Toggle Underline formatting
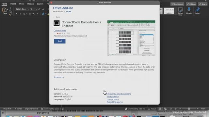209x117 pixels. tap(24, 14)
